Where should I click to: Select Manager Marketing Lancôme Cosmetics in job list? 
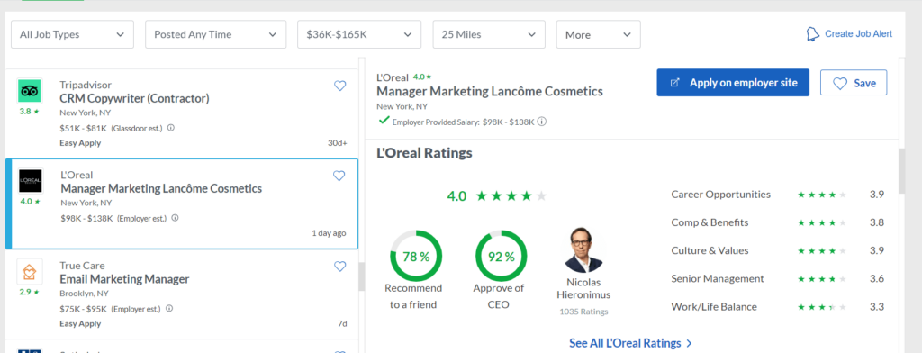tap(161, 188)
